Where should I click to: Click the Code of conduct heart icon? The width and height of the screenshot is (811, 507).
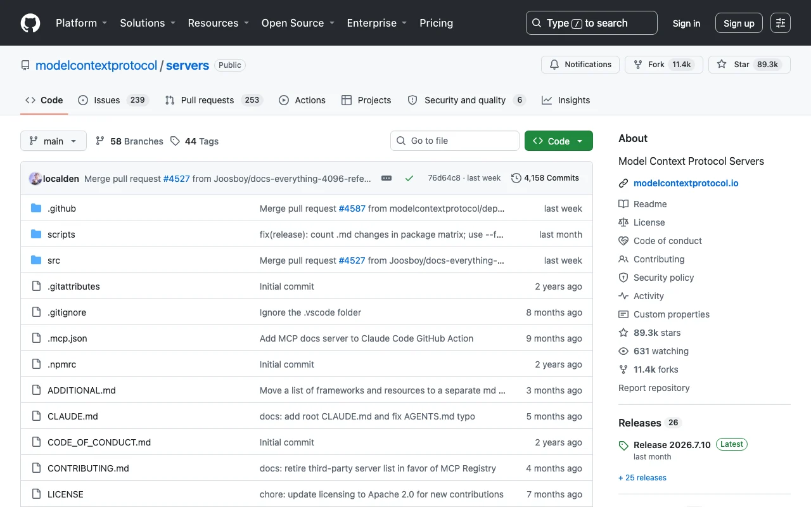tap(623, 241)
